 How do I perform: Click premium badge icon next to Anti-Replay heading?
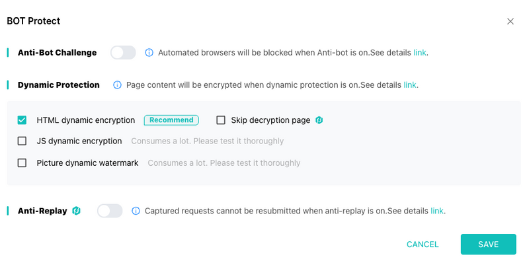[x=77, y=211]
